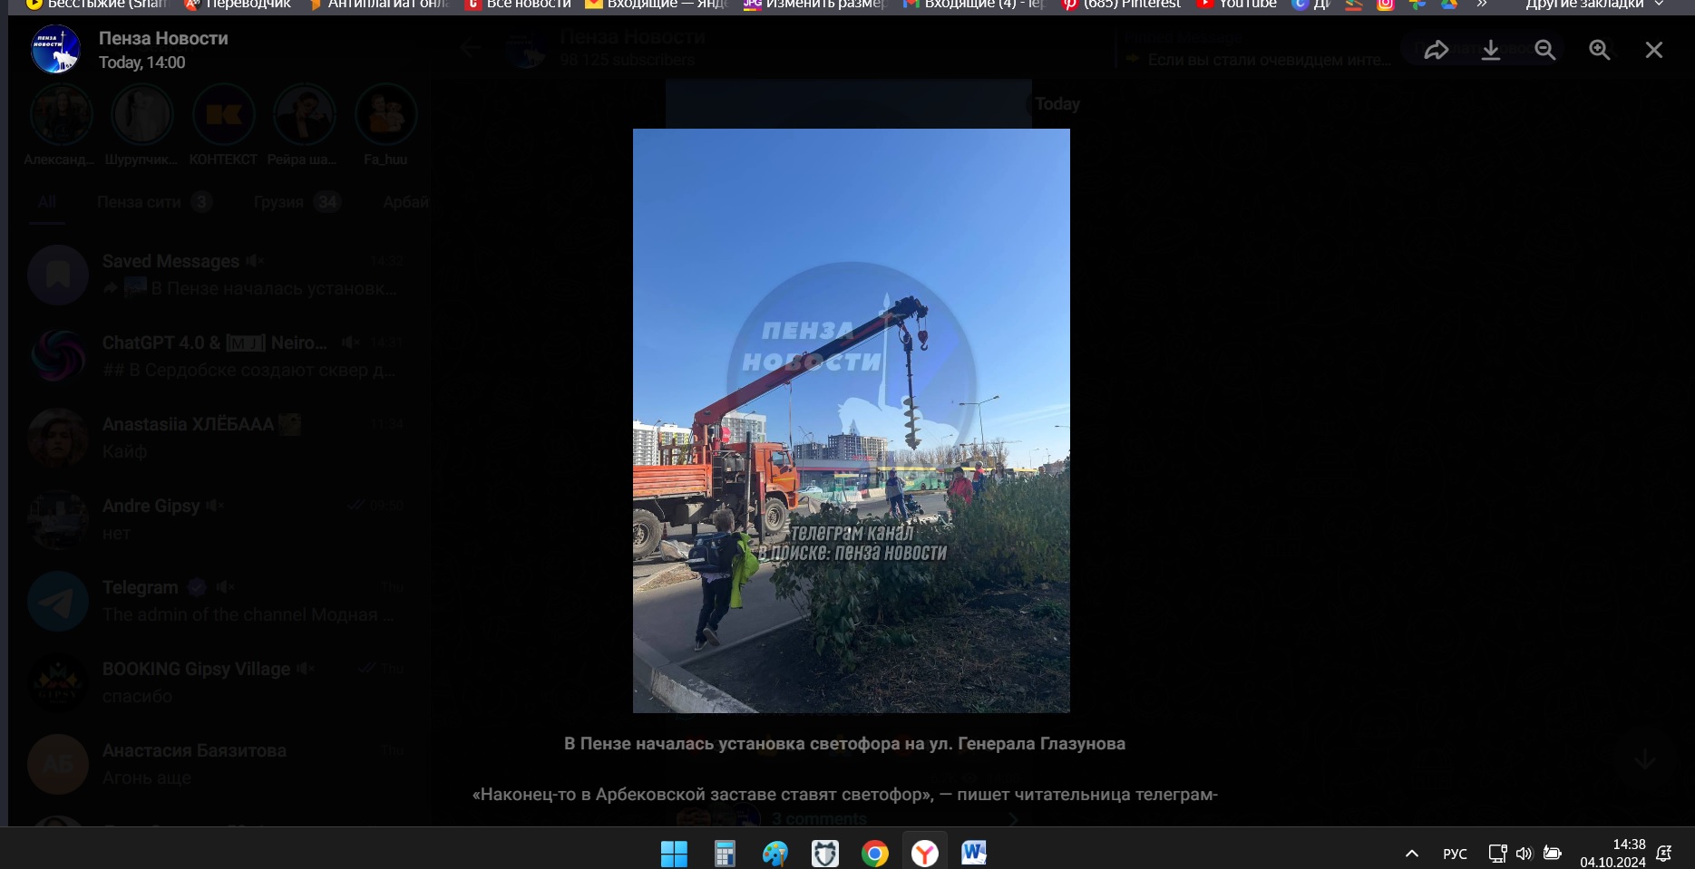Click the Пенза Новости channel avatar
The width and height of the screenshot is (1695, 869).
(x=55, y=50)
